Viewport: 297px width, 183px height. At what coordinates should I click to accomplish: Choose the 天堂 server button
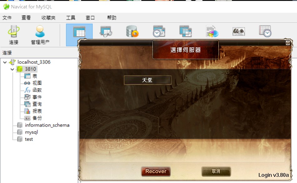148,80
